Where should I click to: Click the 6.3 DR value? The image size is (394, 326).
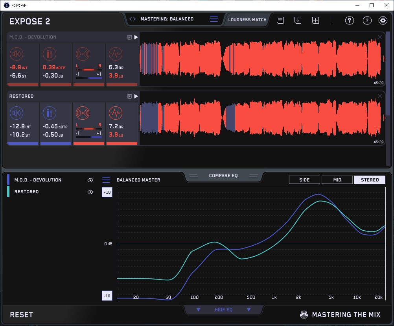[x=116, y=67]
